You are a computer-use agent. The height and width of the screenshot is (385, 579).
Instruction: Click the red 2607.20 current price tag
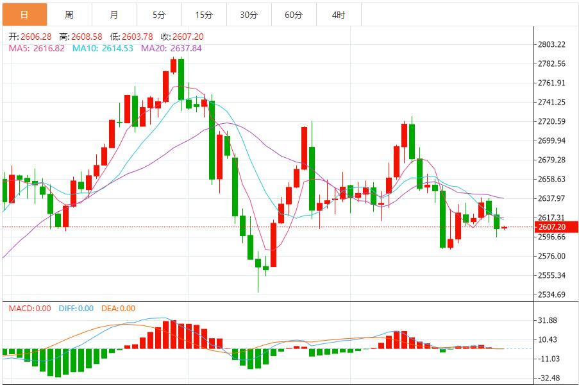click(556, 227)
